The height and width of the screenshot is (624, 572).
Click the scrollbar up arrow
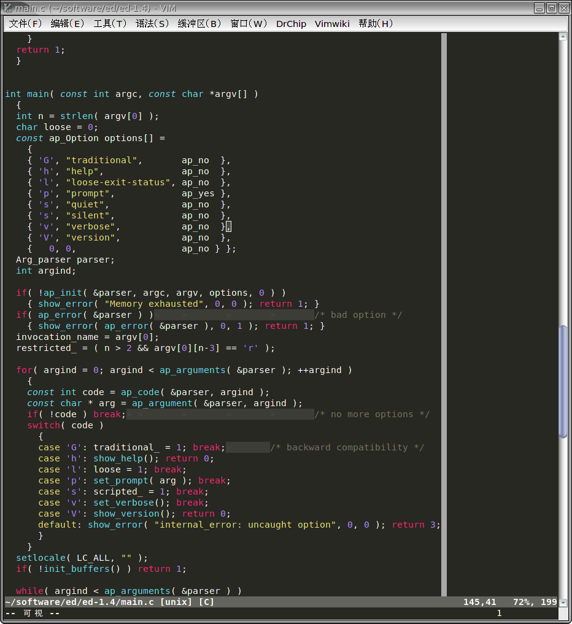[x=563, y=37]
